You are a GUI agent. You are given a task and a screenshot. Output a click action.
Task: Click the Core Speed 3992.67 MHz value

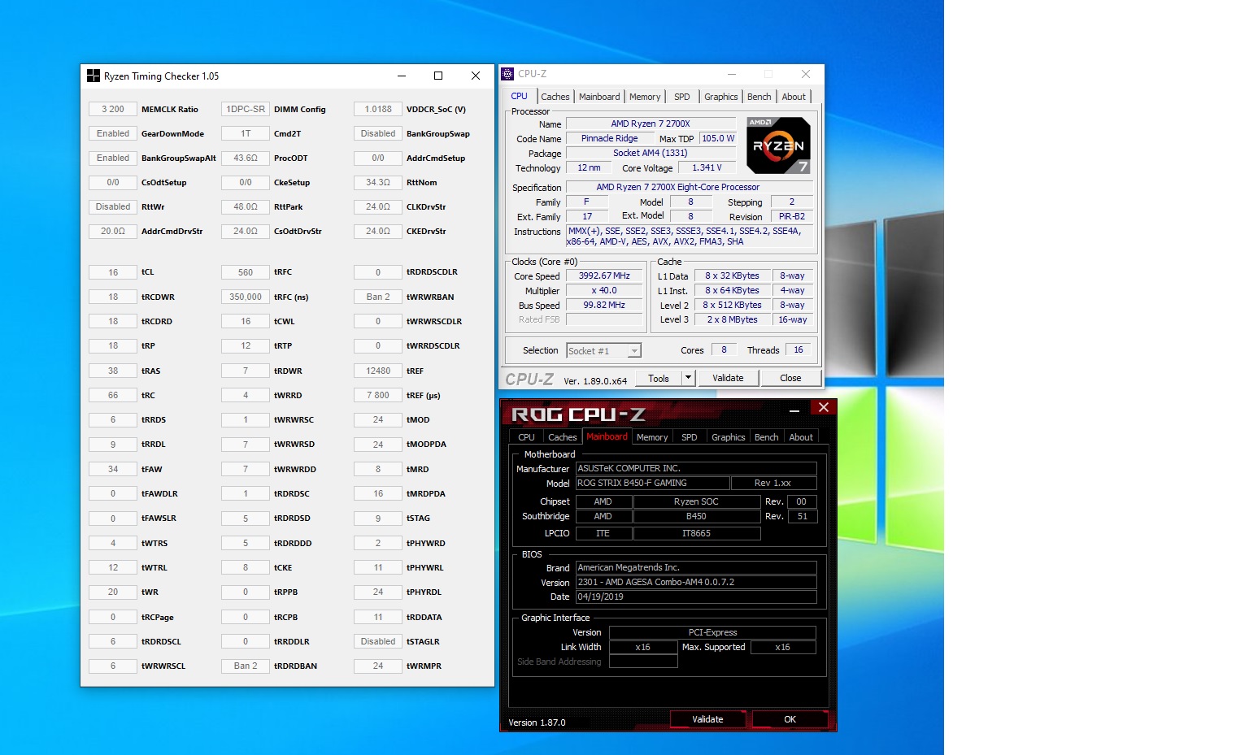(x=604, y=276)
